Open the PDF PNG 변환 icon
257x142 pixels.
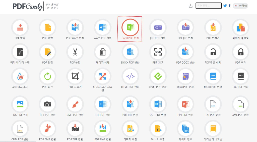coord(103,128)
